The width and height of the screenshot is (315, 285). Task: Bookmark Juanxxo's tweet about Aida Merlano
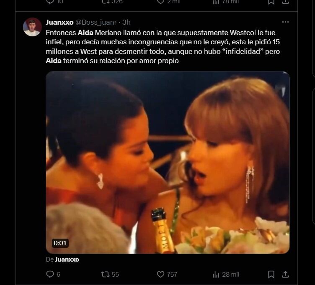click(x=271, y=274)
